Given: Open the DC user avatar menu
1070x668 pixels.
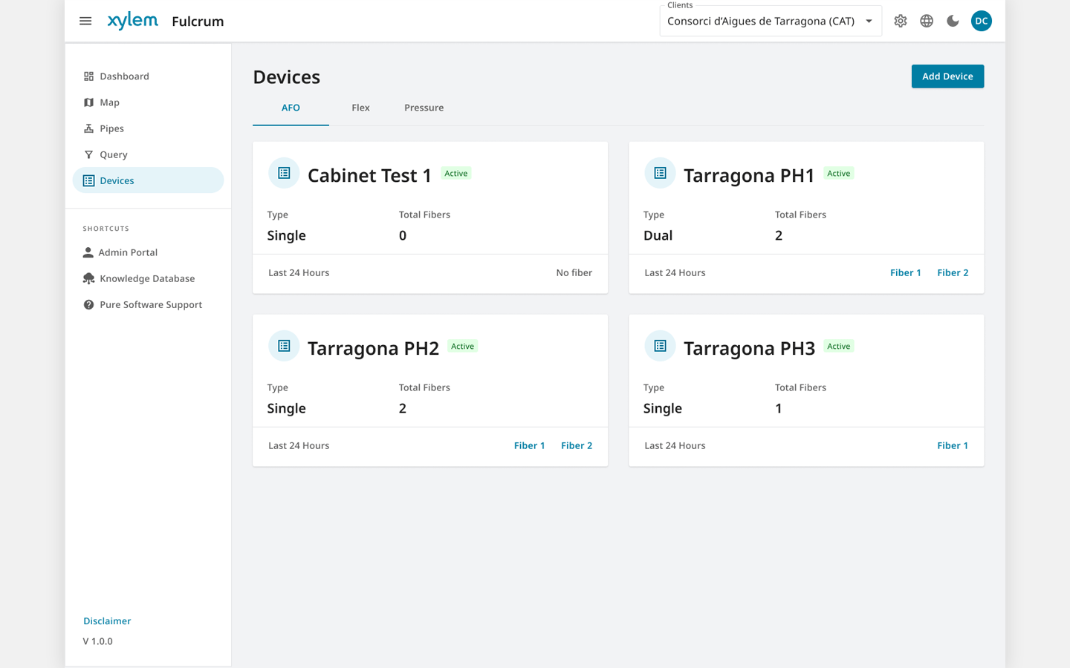Looking at the screenshot, I should 981,21.
